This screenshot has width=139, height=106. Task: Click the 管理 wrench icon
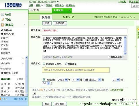17,79
